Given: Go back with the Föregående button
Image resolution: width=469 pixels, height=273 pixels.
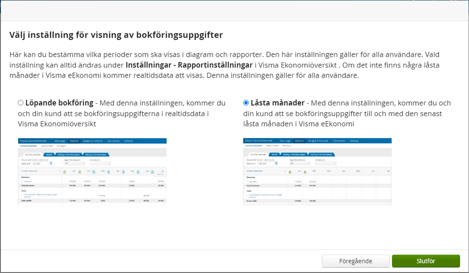Looking at the screenshot, I should 355,261.
